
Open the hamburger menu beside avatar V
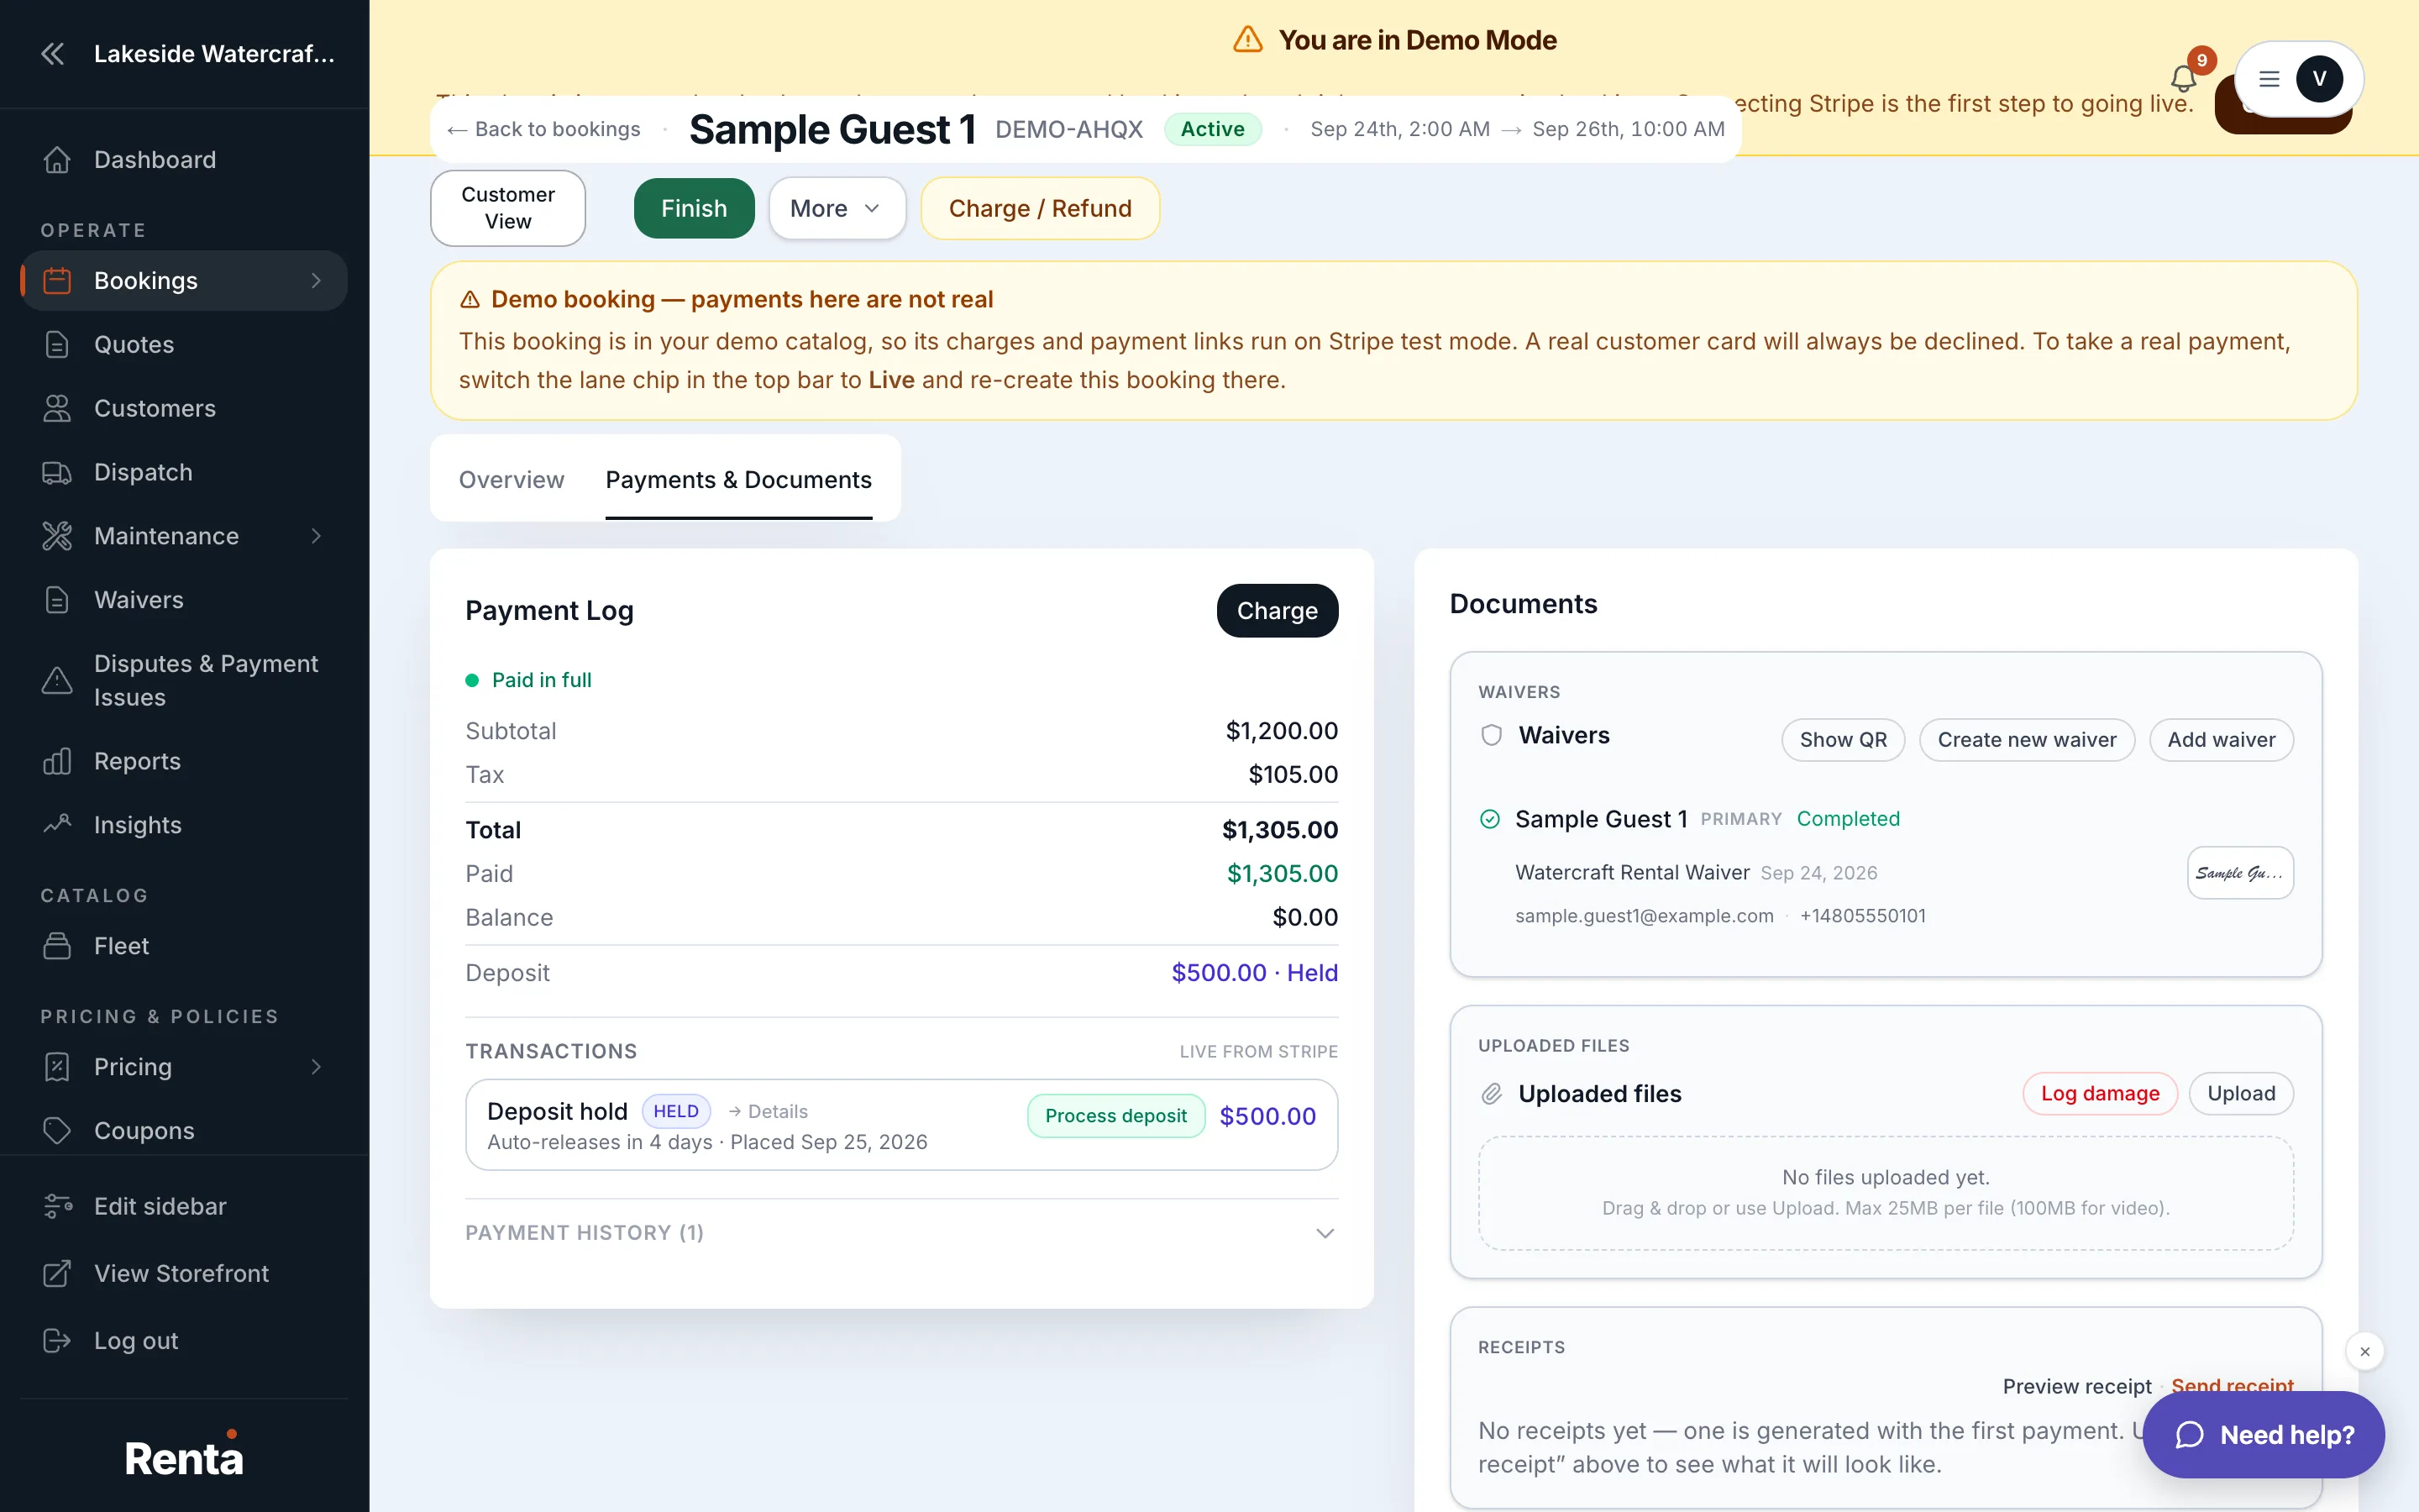tap(2269, 79)
